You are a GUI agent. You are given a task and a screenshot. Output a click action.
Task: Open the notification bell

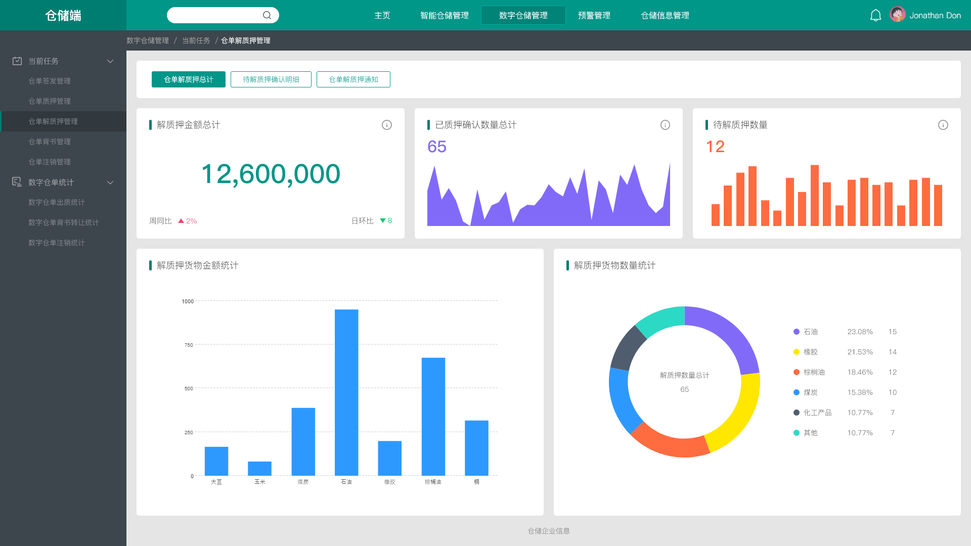tap(875, 15)
